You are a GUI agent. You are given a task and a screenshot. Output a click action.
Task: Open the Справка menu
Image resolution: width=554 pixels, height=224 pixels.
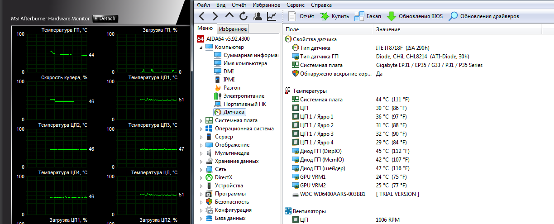click(x=321, y=5)
